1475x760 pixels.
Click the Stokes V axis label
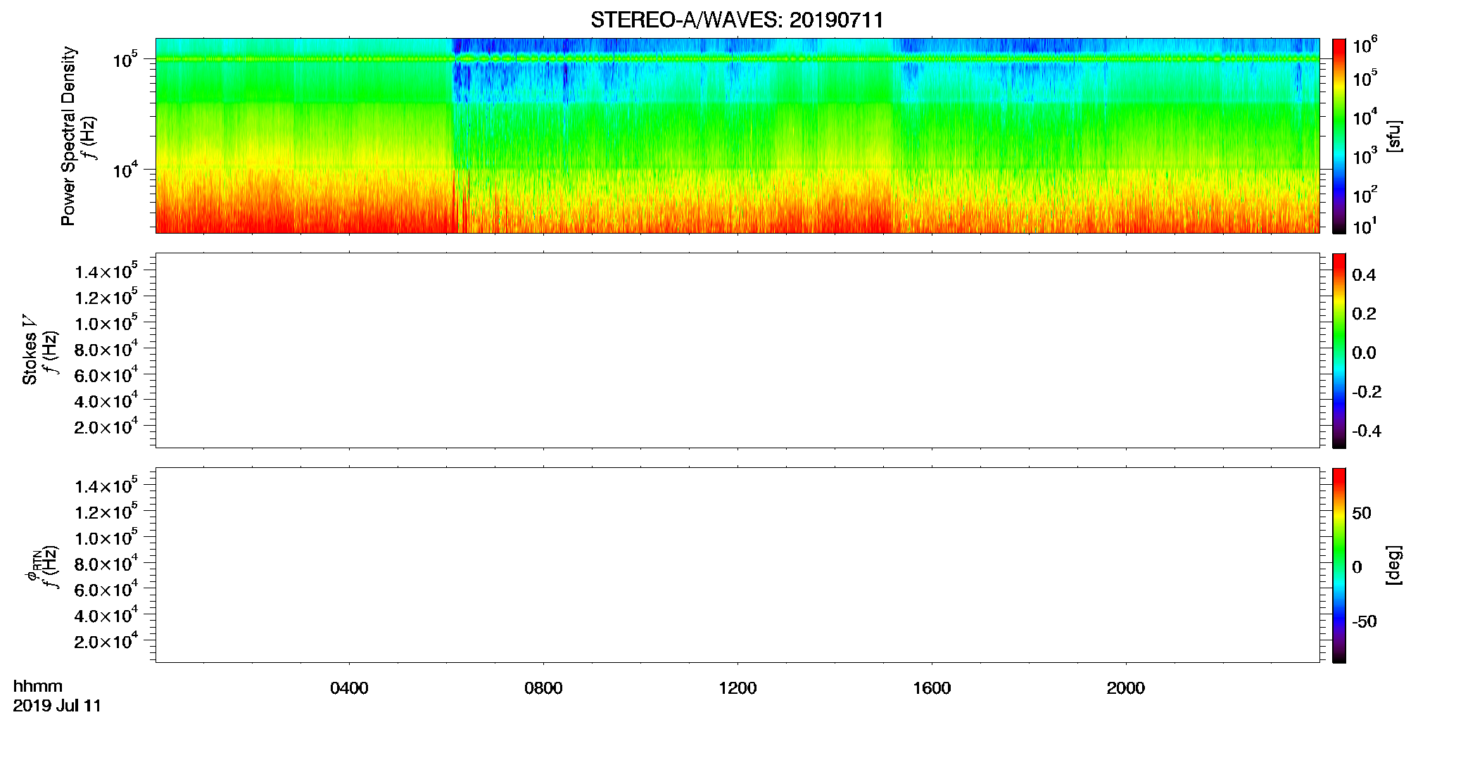(x=30, y=350)
